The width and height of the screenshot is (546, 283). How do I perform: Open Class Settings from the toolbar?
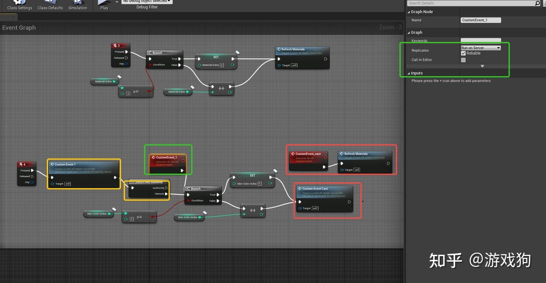tap(20, 5)
